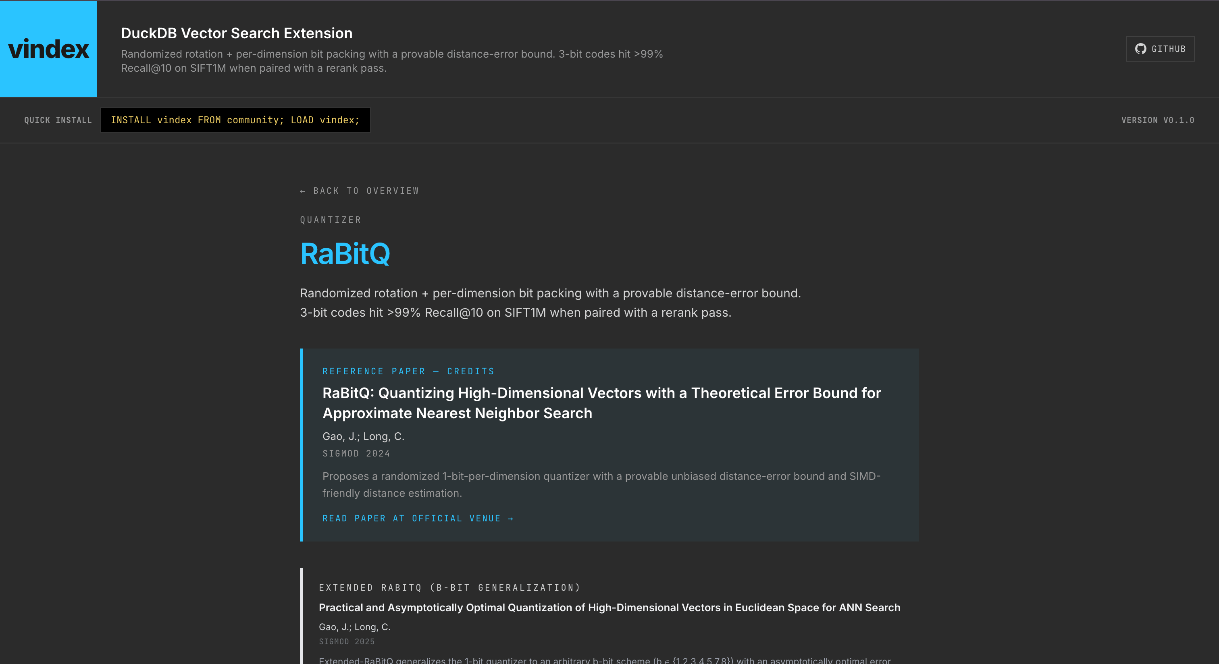The height and width of the screenshot is (664, 1219).
Task: Click the QUICK INSTALL label
Action: point(57,120)
